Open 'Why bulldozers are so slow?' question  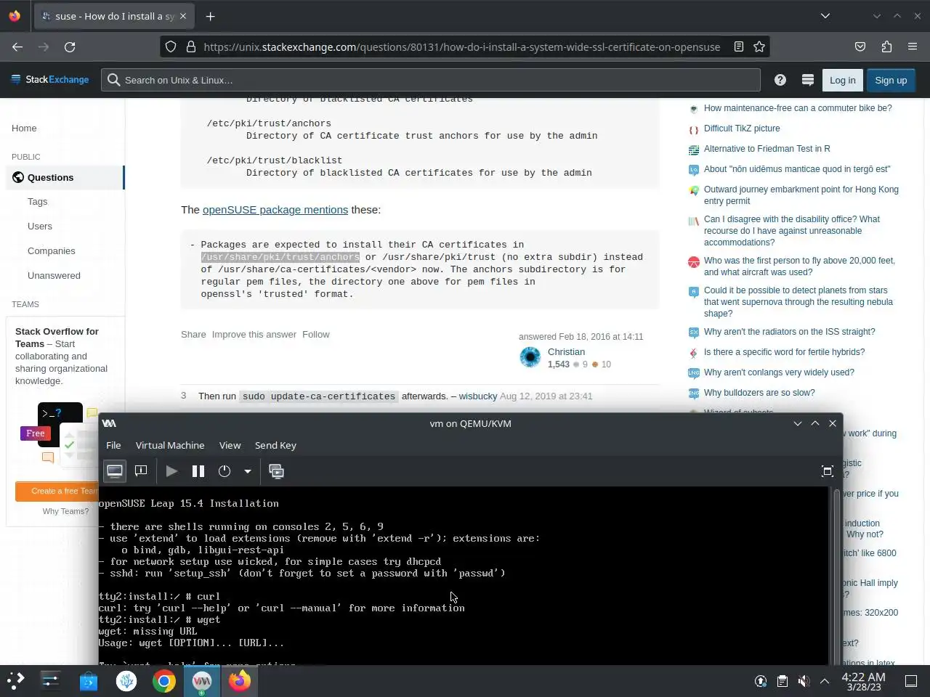(x=759, y=393)
